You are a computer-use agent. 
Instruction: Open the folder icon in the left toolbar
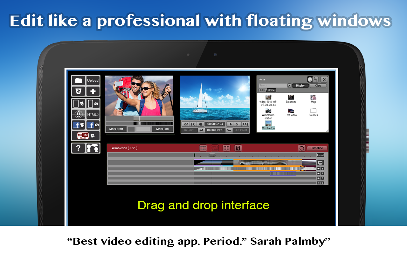pos(79,81)
